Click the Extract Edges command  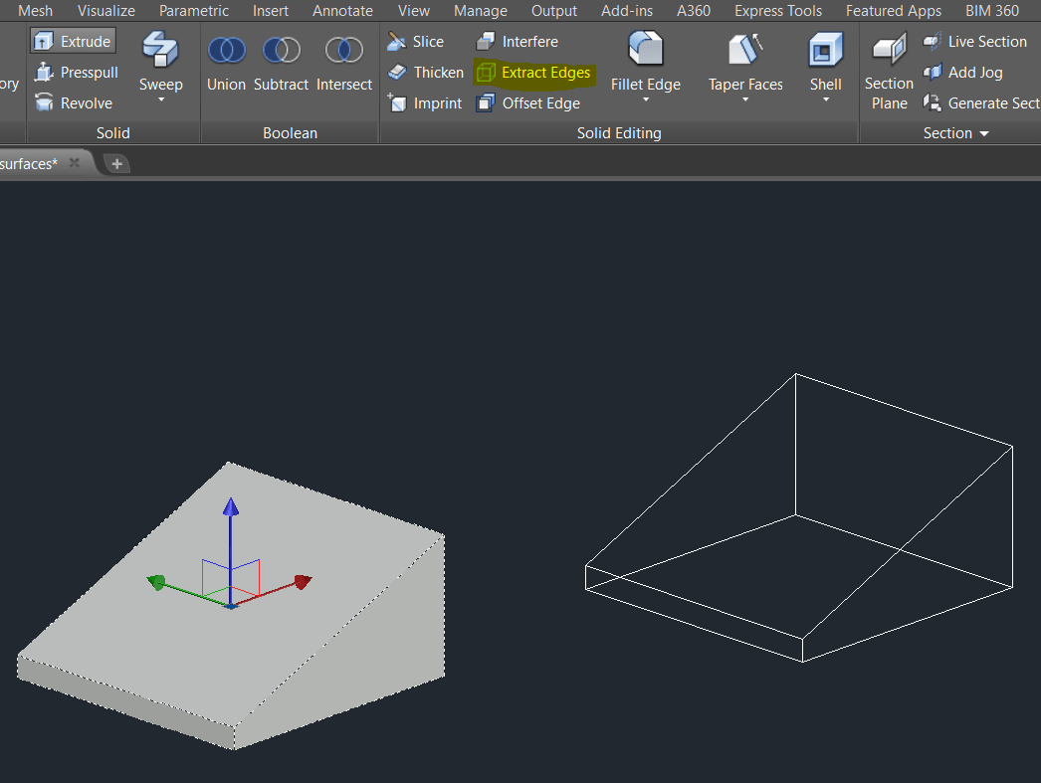pyautogui.click(x=543, y=72)
